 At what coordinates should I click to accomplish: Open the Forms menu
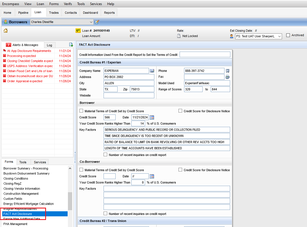coord(54,4)
